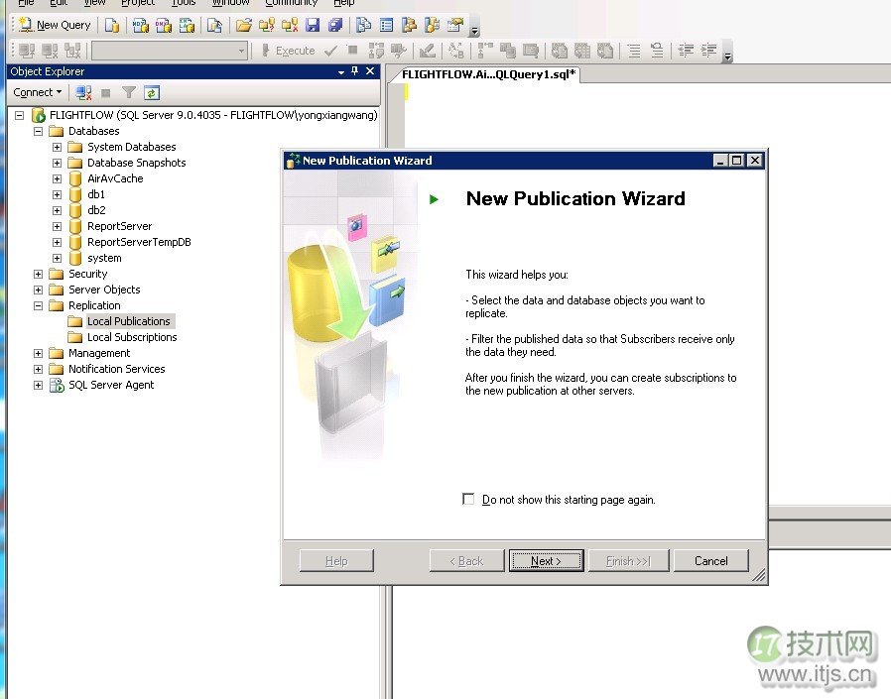Click Disconnect icon in Object Explorer toolbar
This screenshot has width=891, height=699.
tap(83, 92)
